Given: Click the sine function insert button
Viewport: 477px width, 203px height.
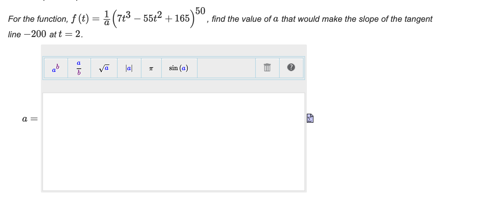Looking at the screenshot, I should [x=179, y=68].
